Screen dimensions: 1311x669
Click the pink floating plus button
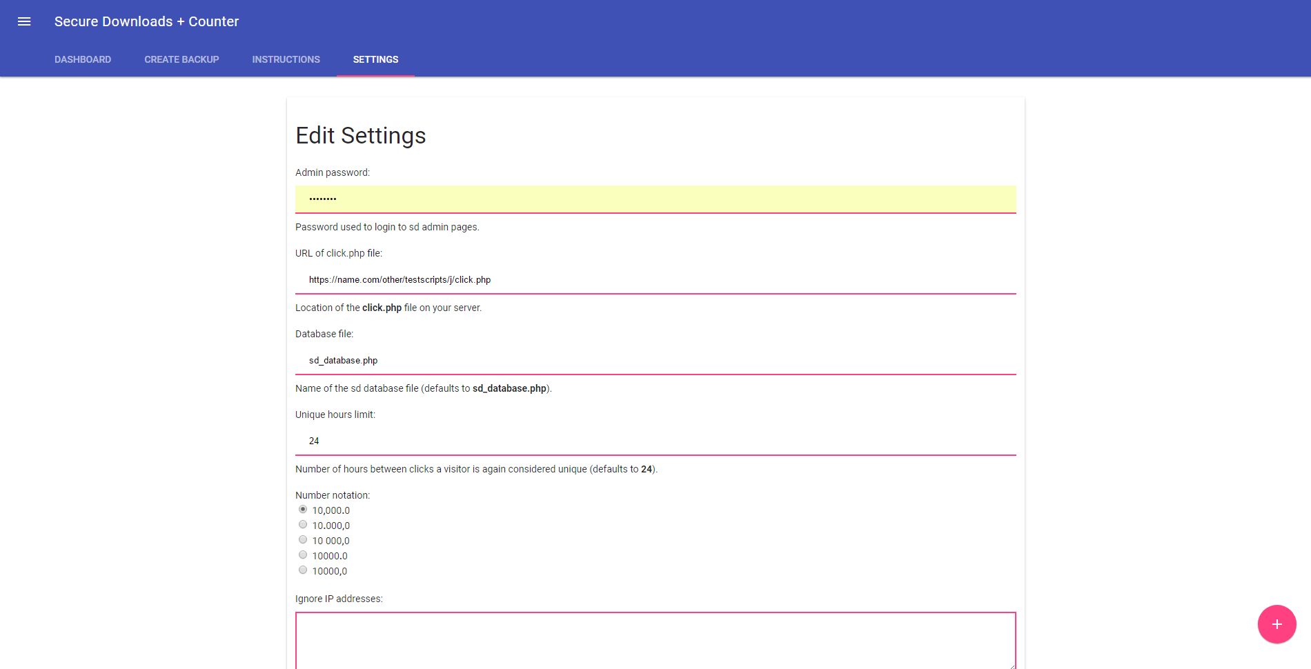[x=1276, y=624]
